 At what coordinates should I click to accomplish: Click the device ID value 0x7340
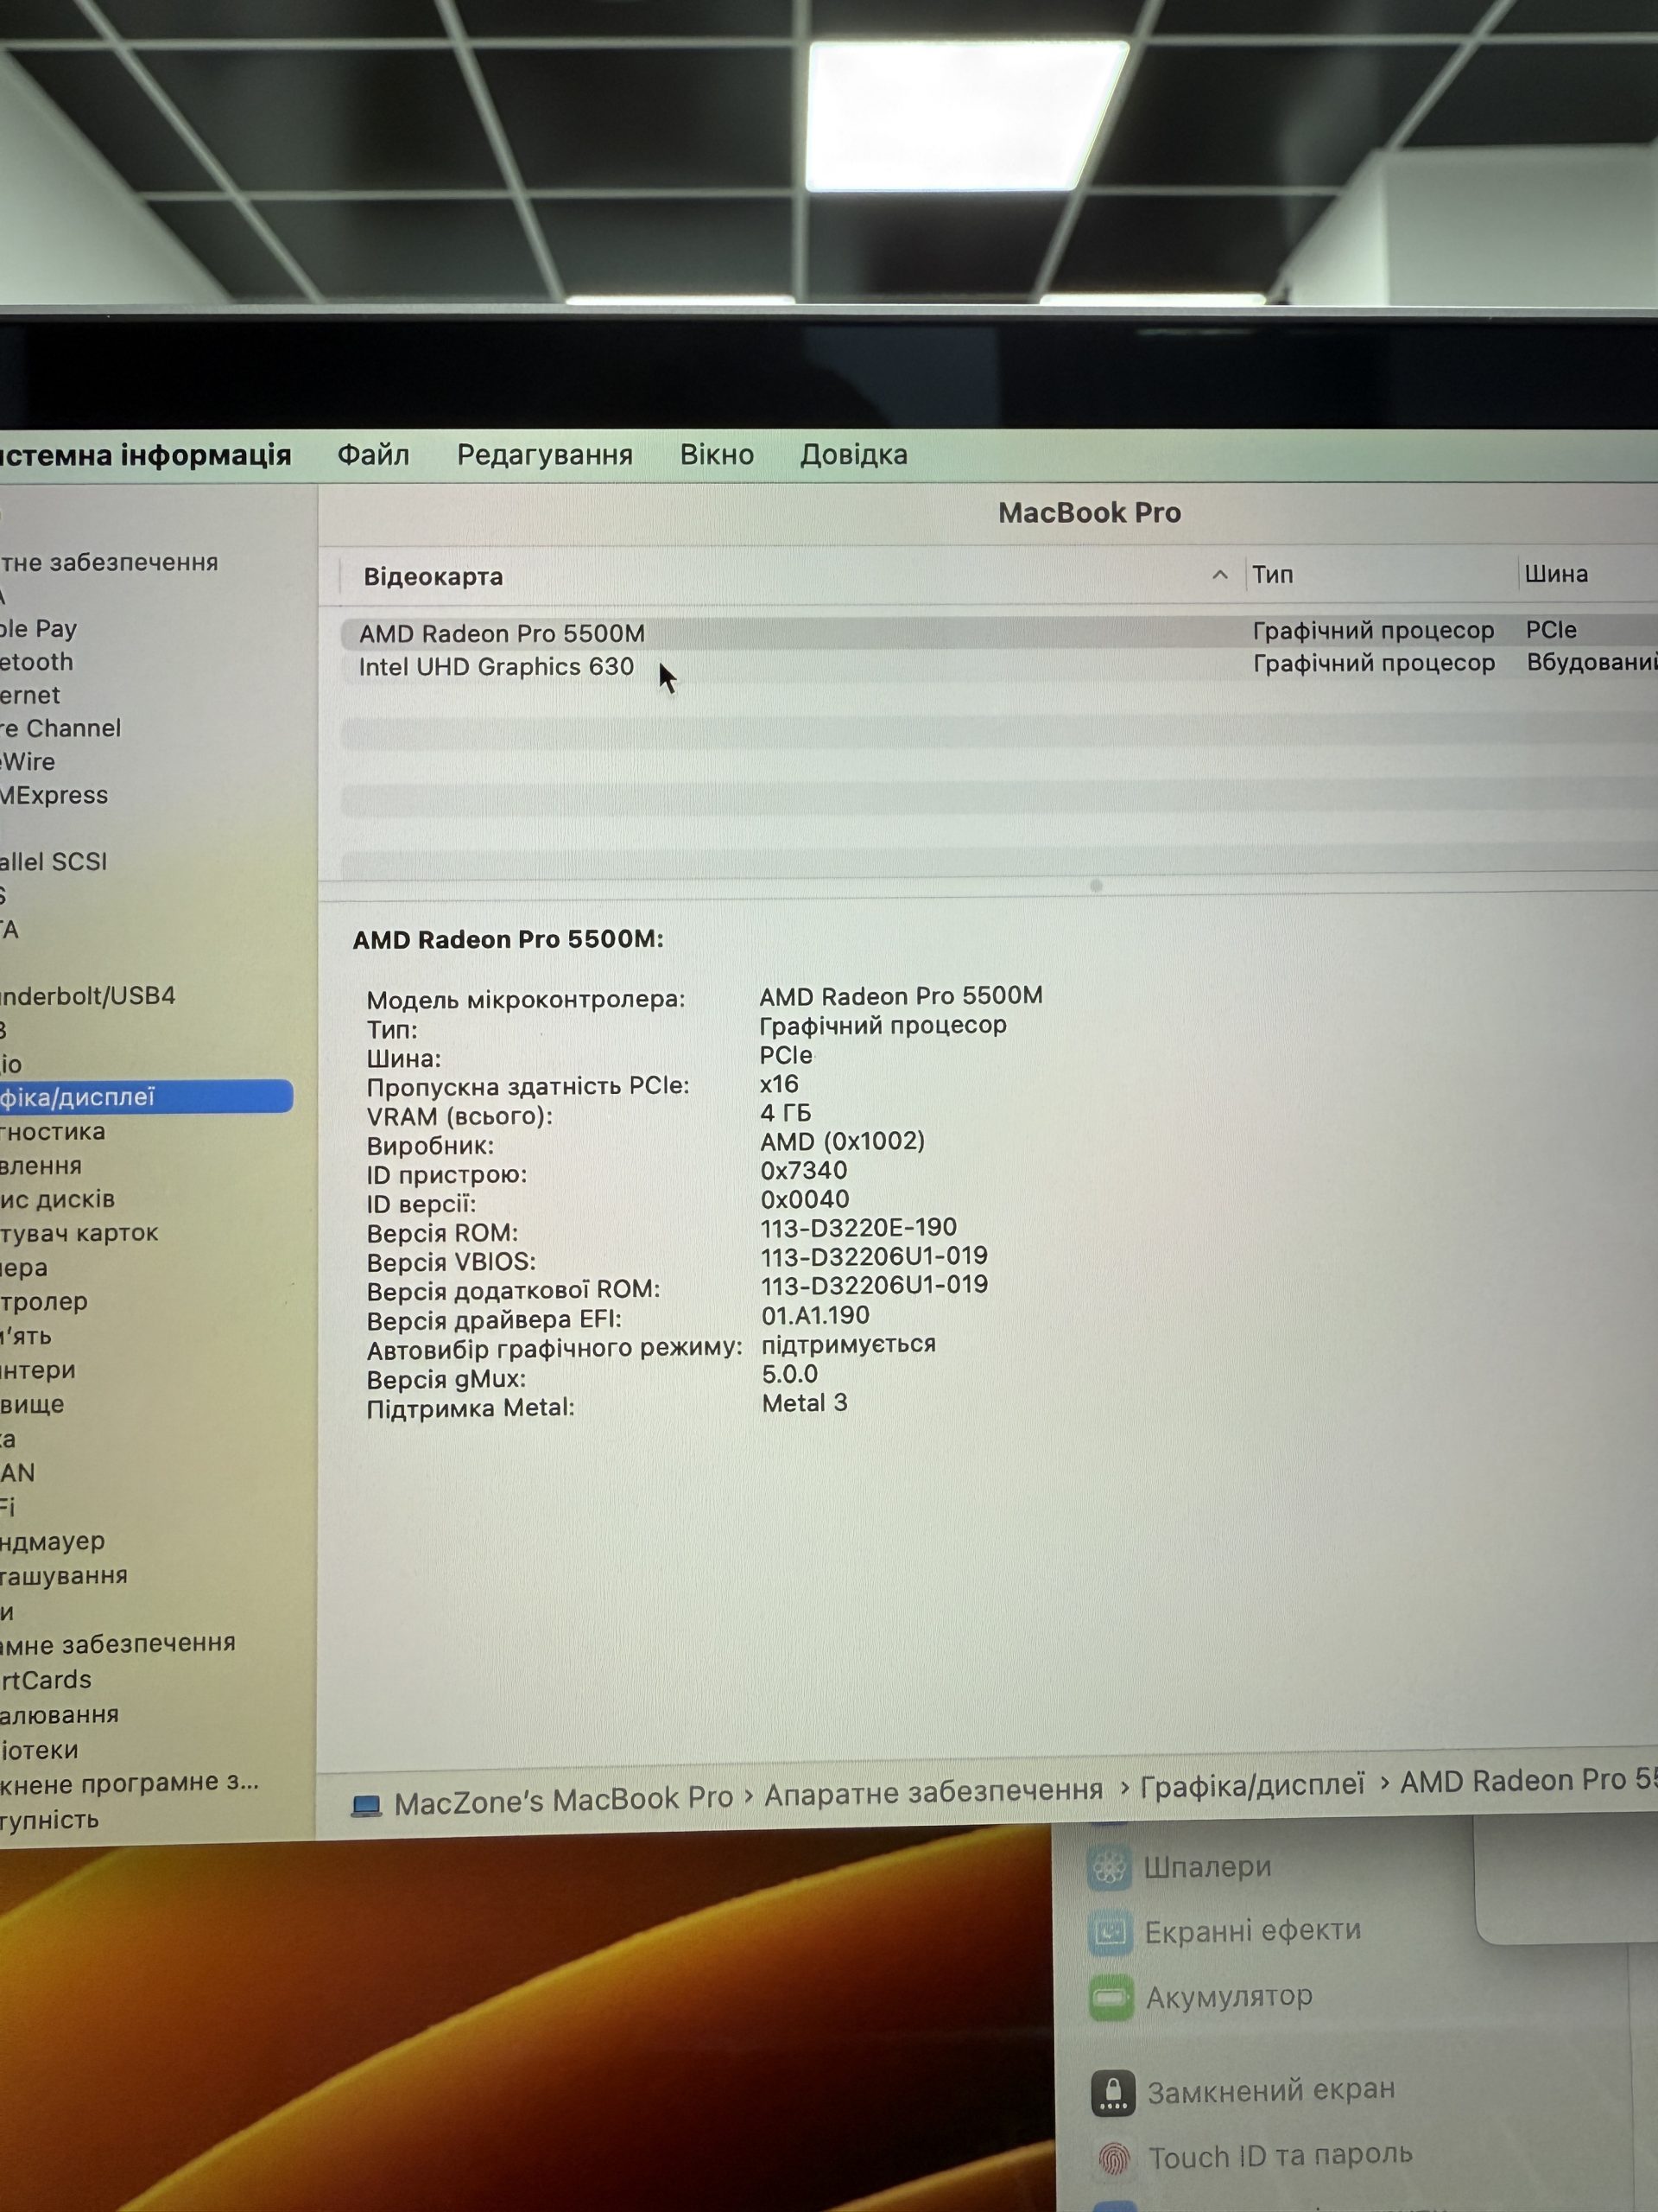click(803, 1170)
